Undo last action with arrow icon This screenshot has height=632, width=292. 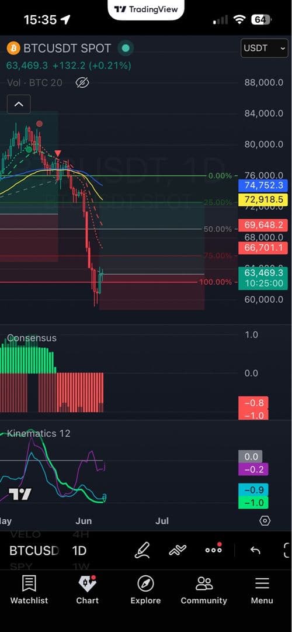(255, 550)
